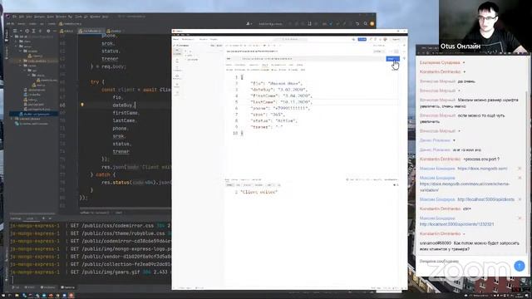
Task: Expand External Libraries in the IDE project tree
Action: 12,119
